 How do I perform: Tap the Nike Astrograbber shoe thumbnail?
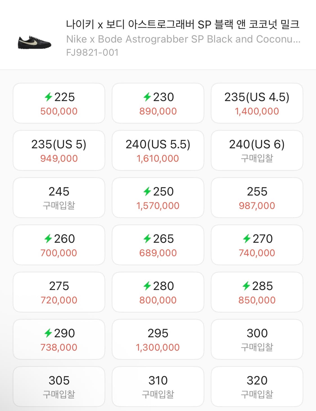pyautogui.click(x=35, y=42)
